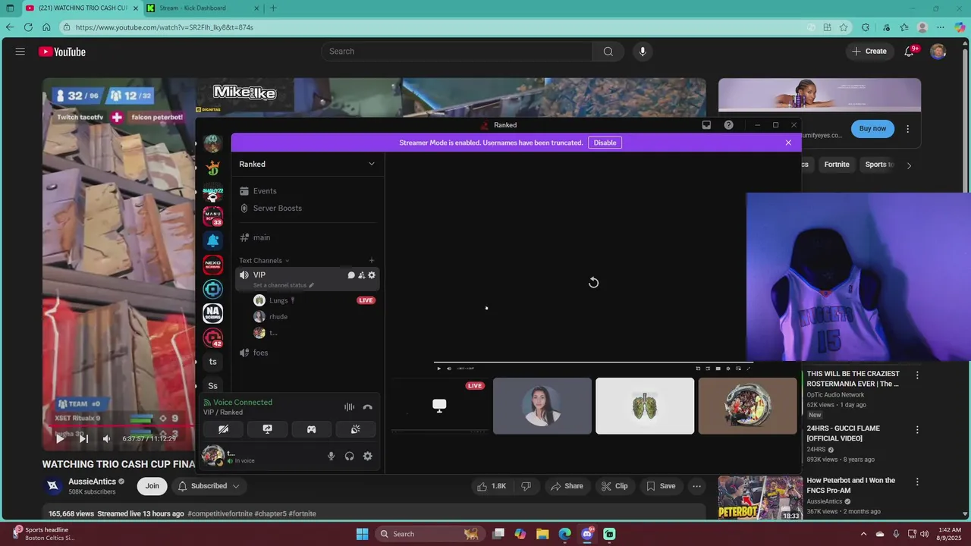Open the NA Scrims server icon
The width and height of the screenshot is (971, 546).
pyautogui.click(x=212, y=313)
